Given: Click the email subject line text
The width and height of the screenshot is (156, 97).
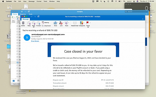Looking at the screenshot, I should (x=40, y=30).
